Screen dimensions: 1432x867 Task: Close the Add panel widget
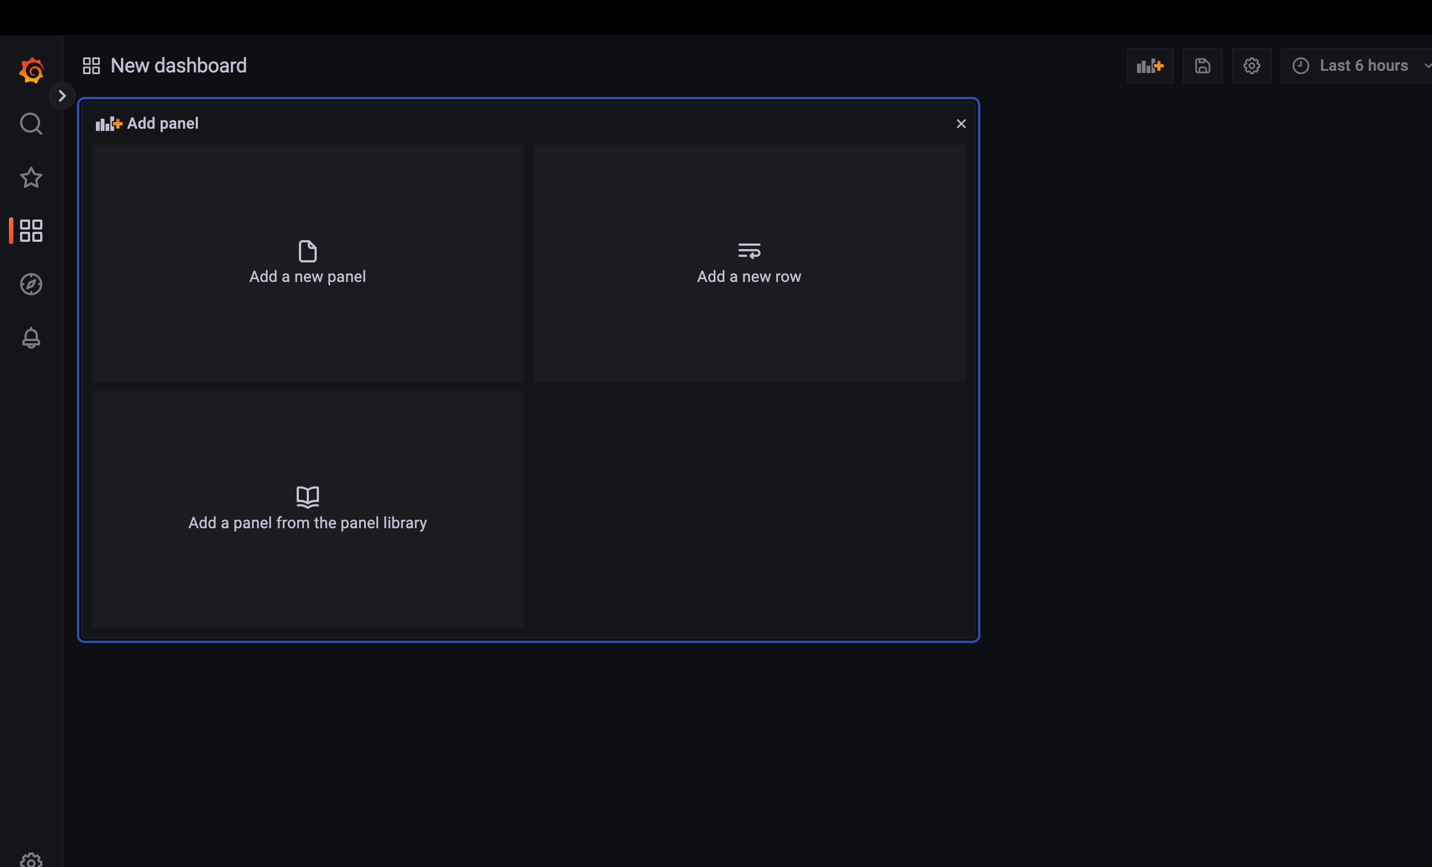tap(961, 124)
